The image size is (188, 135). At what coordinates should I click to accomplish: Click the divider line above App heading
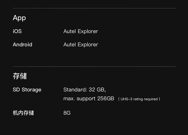tap(94, 8)
